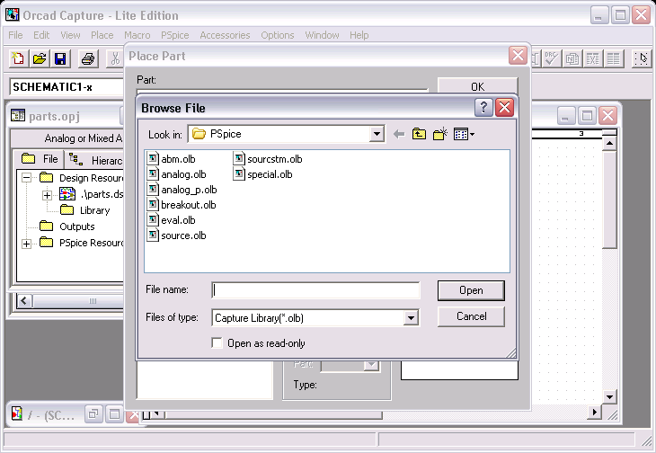Enable the Open as read-only checkbox
The width and height of the screenshot is (656, 453).
217,343
